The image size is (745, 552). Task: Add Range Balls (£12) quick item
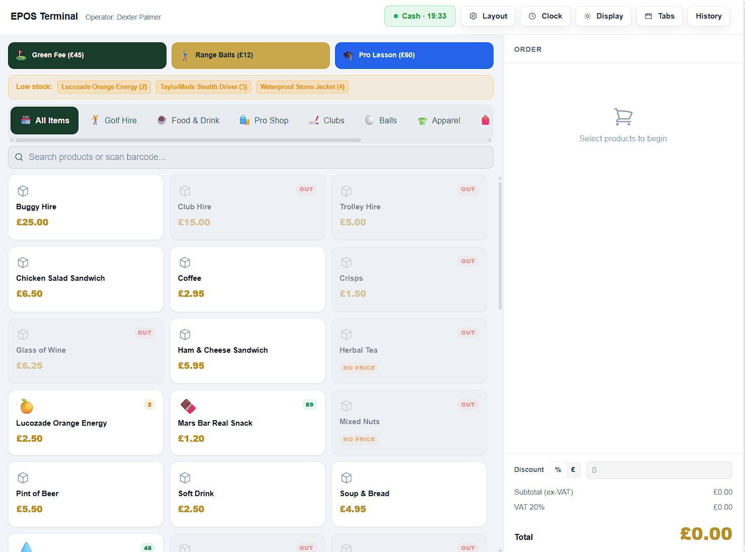tap(251, 55)
